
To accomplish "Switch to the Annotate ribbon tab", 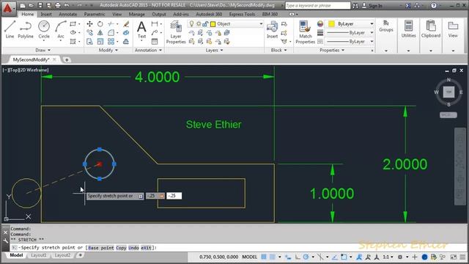I will click(x=68, y=15).
